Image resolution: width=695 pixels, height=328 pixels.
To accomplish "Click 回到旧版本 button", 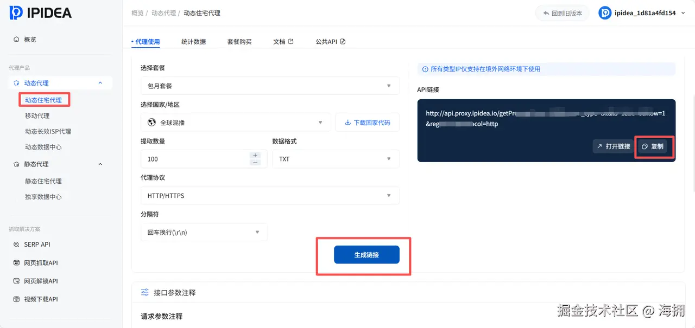I will click(x=563, y=13).
